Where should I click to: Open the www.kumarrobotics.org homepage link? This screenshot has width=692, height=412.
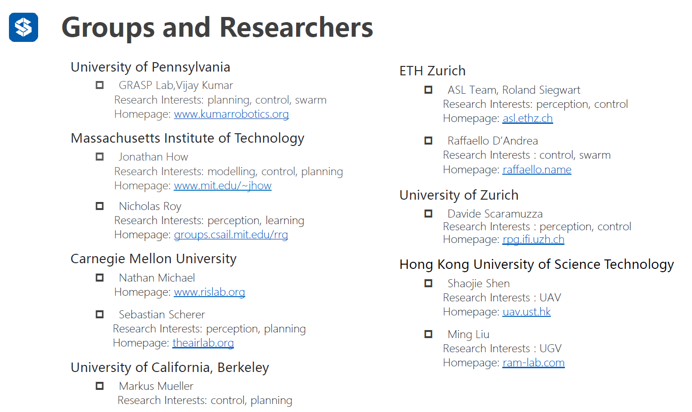click(231, 114)
